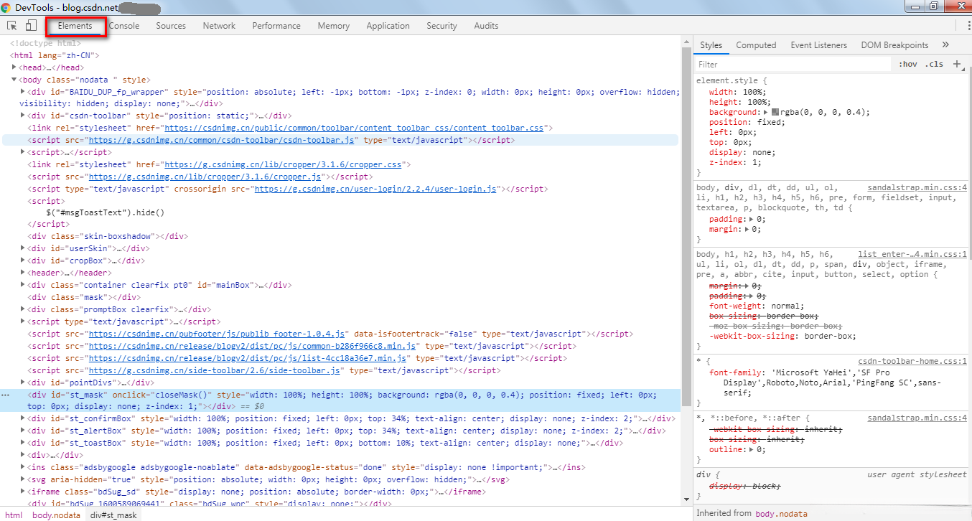Open the csdn-toolbar.js script link
The height and width of the screenshot is (521, 972).
point(222,141)
